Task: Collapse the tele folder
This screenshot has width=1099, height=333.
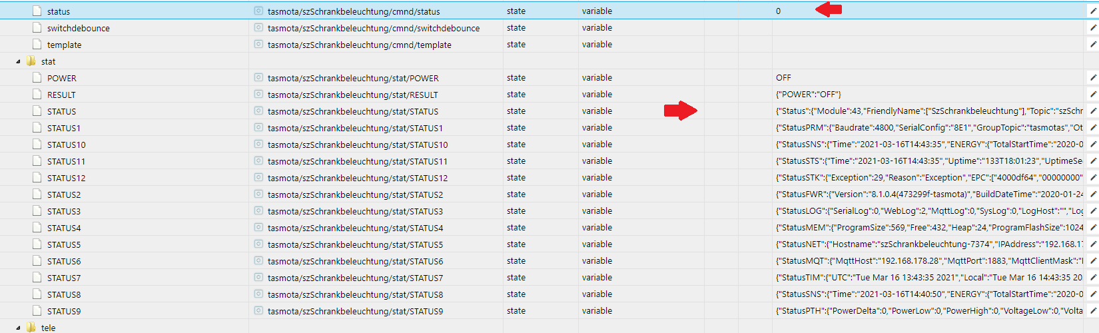Action: 18,328
